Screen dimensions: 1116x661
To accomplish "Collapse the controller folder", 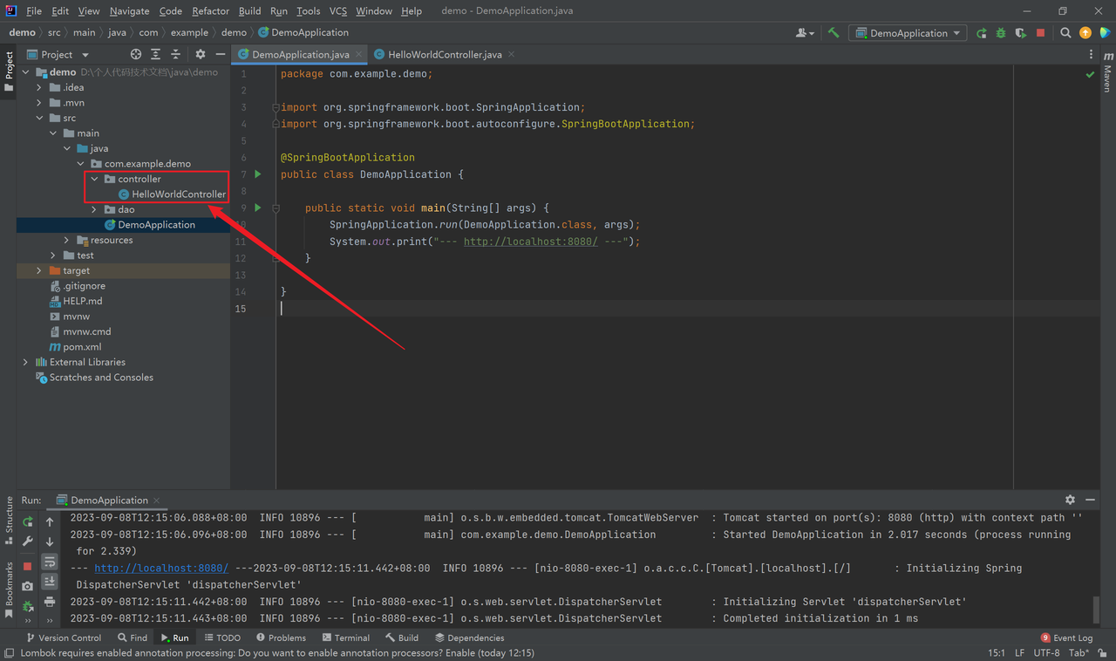I will point(94,179).
